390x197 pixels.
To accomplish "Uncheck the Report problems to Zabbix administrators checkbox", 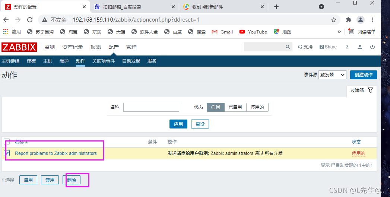I will click(x=7, y=153).
